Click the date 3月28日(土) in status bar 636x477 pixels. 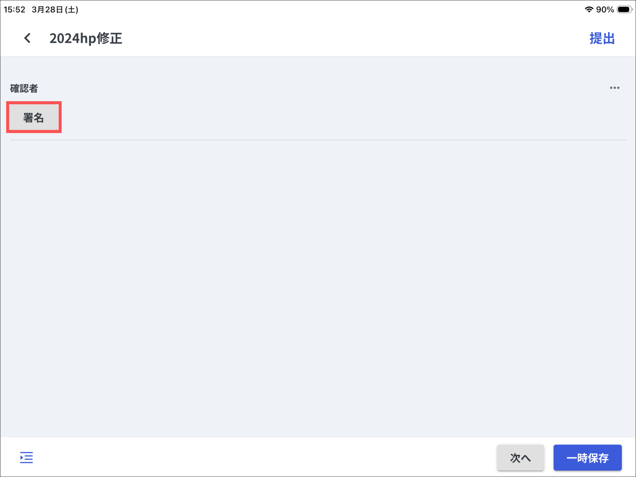(55, 10)
